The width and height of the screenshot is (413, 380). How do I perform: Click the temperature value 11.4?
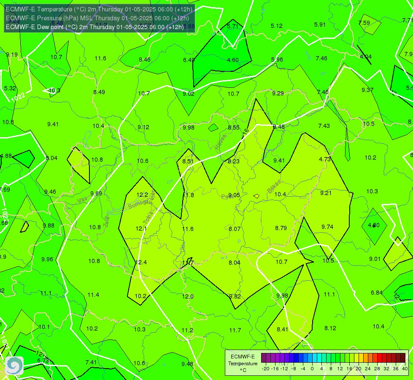coord(93,295)
